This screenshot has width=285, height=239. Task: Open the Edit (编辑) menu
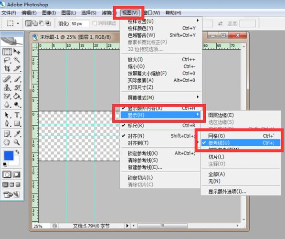click(x=29, y=13)
